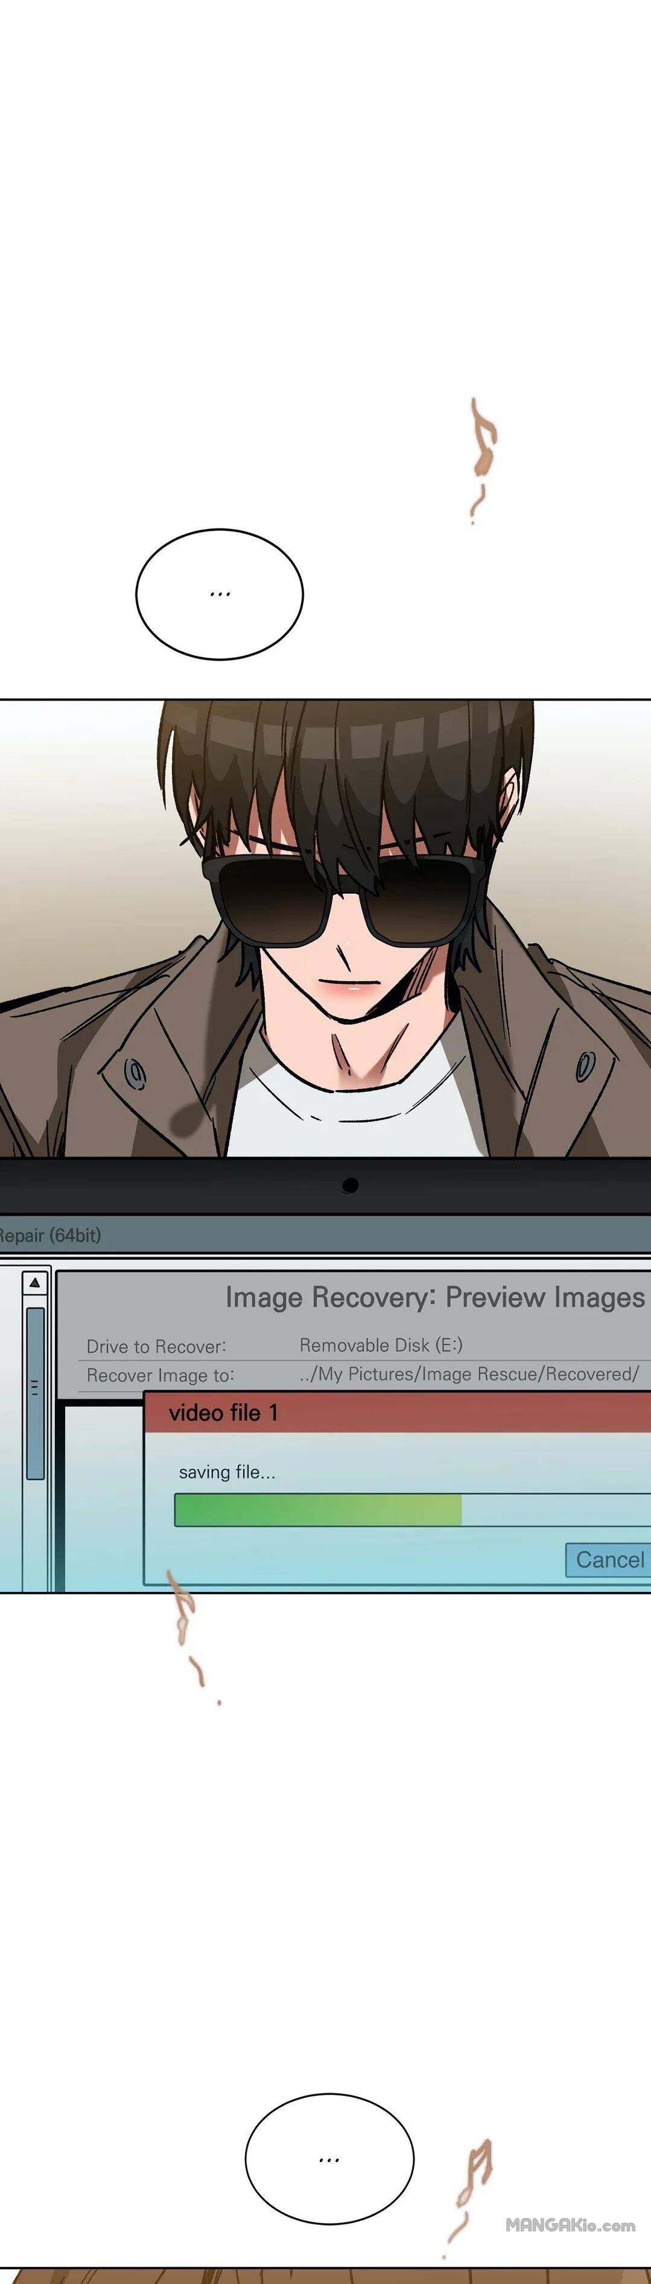
Task: Click the vertical scrollbar thumb grip
Action: (x=36, y=1388)
